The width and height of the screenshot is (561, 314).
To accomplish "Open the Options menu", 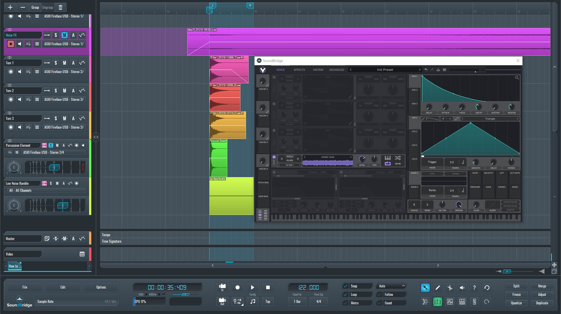I will [x=101, y=287].
